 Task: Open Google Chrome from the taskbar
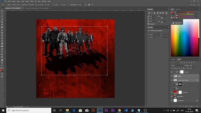pyautogui.click(x=119, y=110)
